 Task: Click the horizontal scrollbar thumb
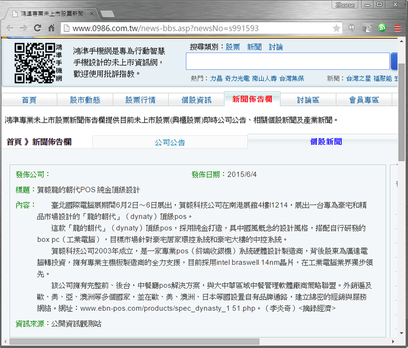click(135, 341)
